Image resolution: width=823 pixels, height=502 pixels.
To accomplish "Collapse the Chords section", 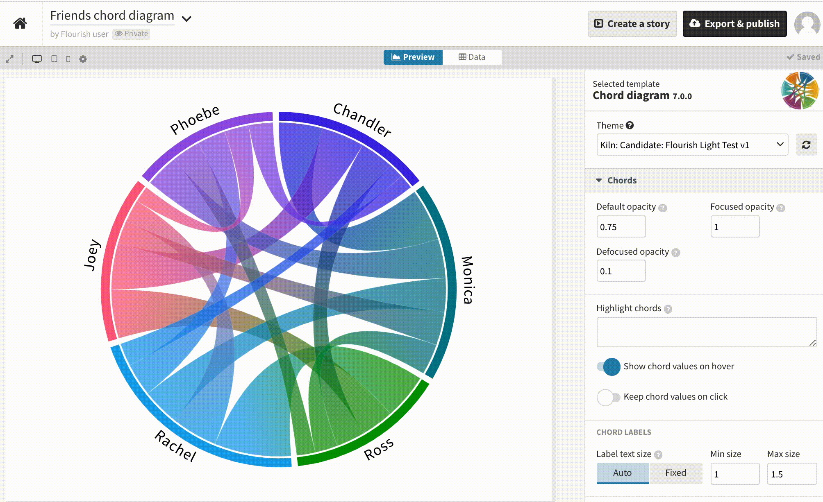I will click(621, 181).
